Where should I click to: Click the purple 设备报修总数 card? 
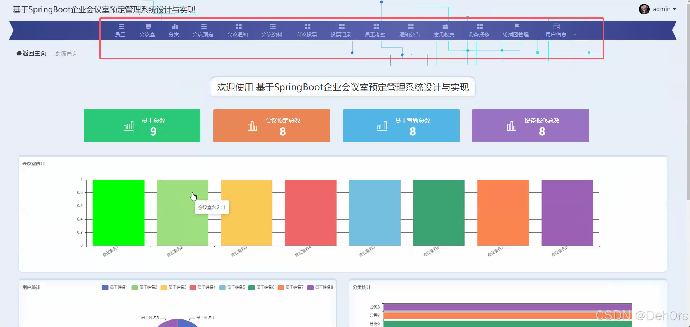click(531, 126)
